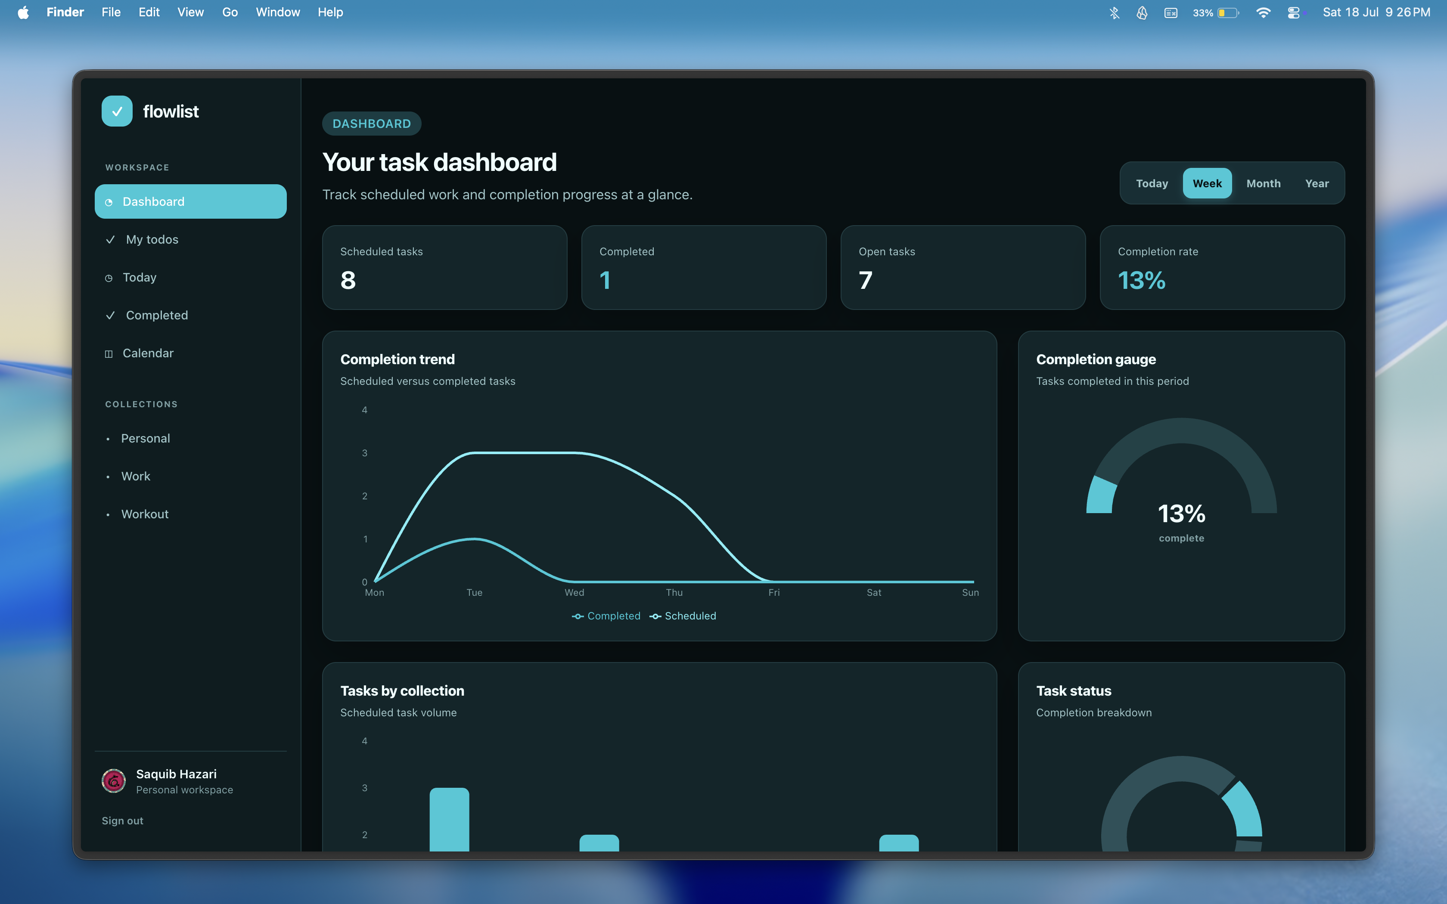This screenshot has width=1447, height=904.
Task: Click the Scheduled tasks card
Action: (x=444, y=267)
